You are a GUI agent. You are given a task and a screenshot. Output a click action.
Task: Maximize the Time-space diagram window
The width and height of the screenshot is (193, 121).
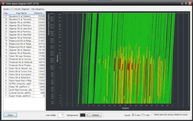point(186,4)
